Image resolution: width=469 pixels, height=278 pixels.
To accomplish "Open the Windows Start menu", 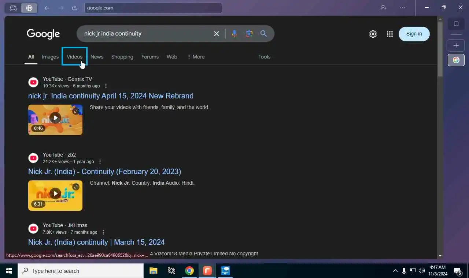I will coord(9,271).
